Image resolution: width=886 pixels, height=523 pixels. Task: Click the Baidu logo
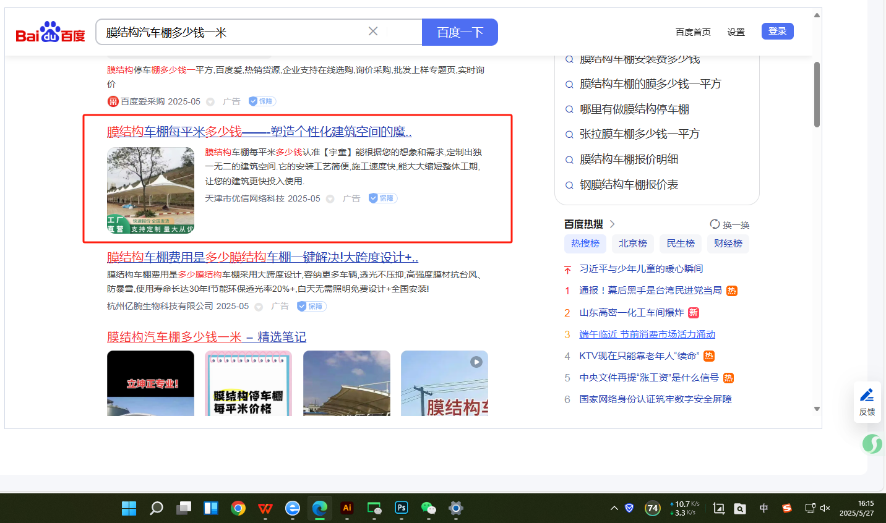[x=50, y=32]
